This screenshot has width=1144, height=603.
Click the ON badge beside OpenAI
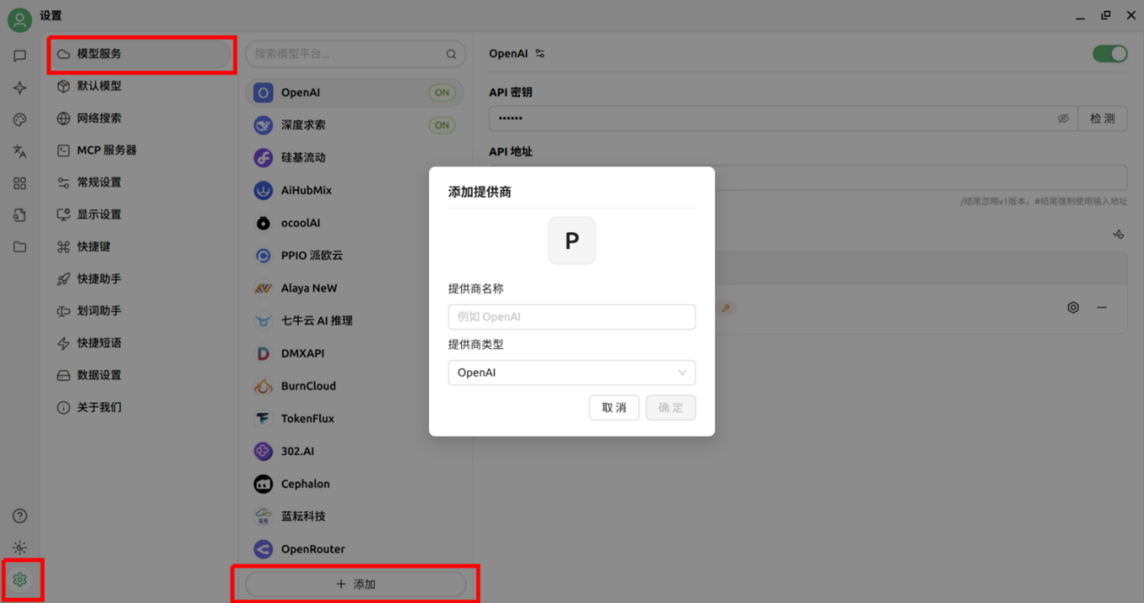(x=441, y=93)
